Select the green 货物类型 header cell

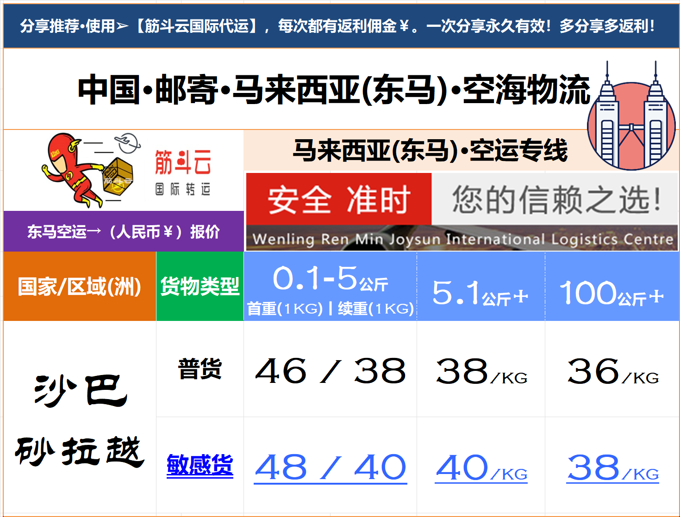point(200,286)
